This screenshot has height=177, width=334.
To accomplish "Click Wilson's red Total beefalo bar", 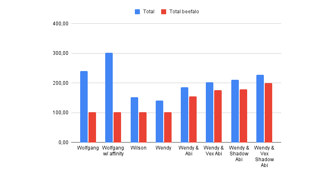I will (143, 127).
